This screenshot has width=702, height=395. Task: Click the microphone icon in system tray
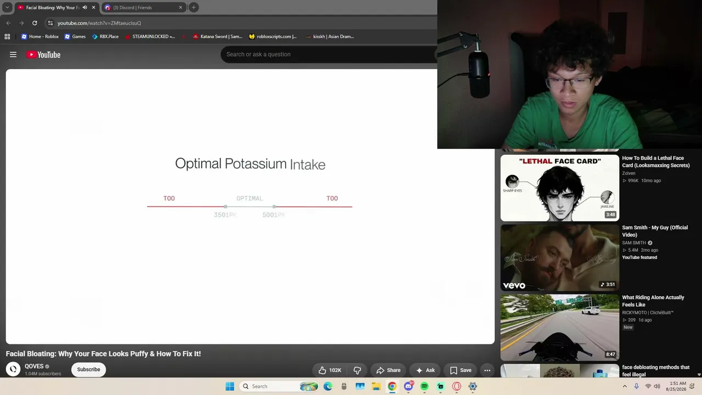click(636, 386)
